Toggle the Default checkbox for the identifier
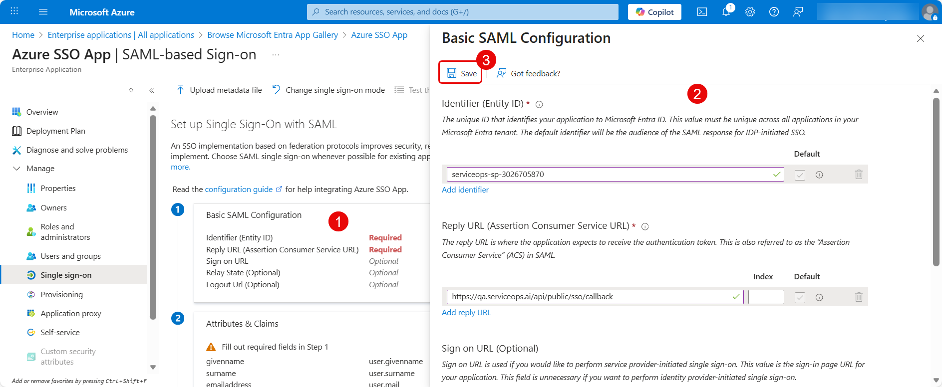942x387 pixels. click(800, 175)
